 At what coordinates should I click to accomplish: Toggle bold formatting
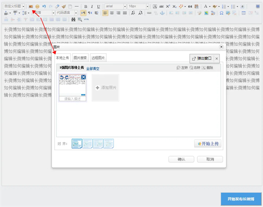[86, 7]
